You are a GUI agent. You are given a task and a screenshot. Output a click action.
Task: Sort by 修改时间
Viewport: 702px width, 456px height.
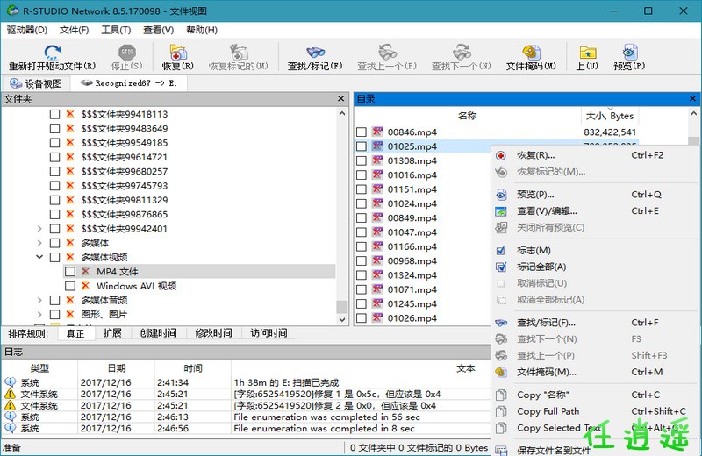tap(213, 333)
